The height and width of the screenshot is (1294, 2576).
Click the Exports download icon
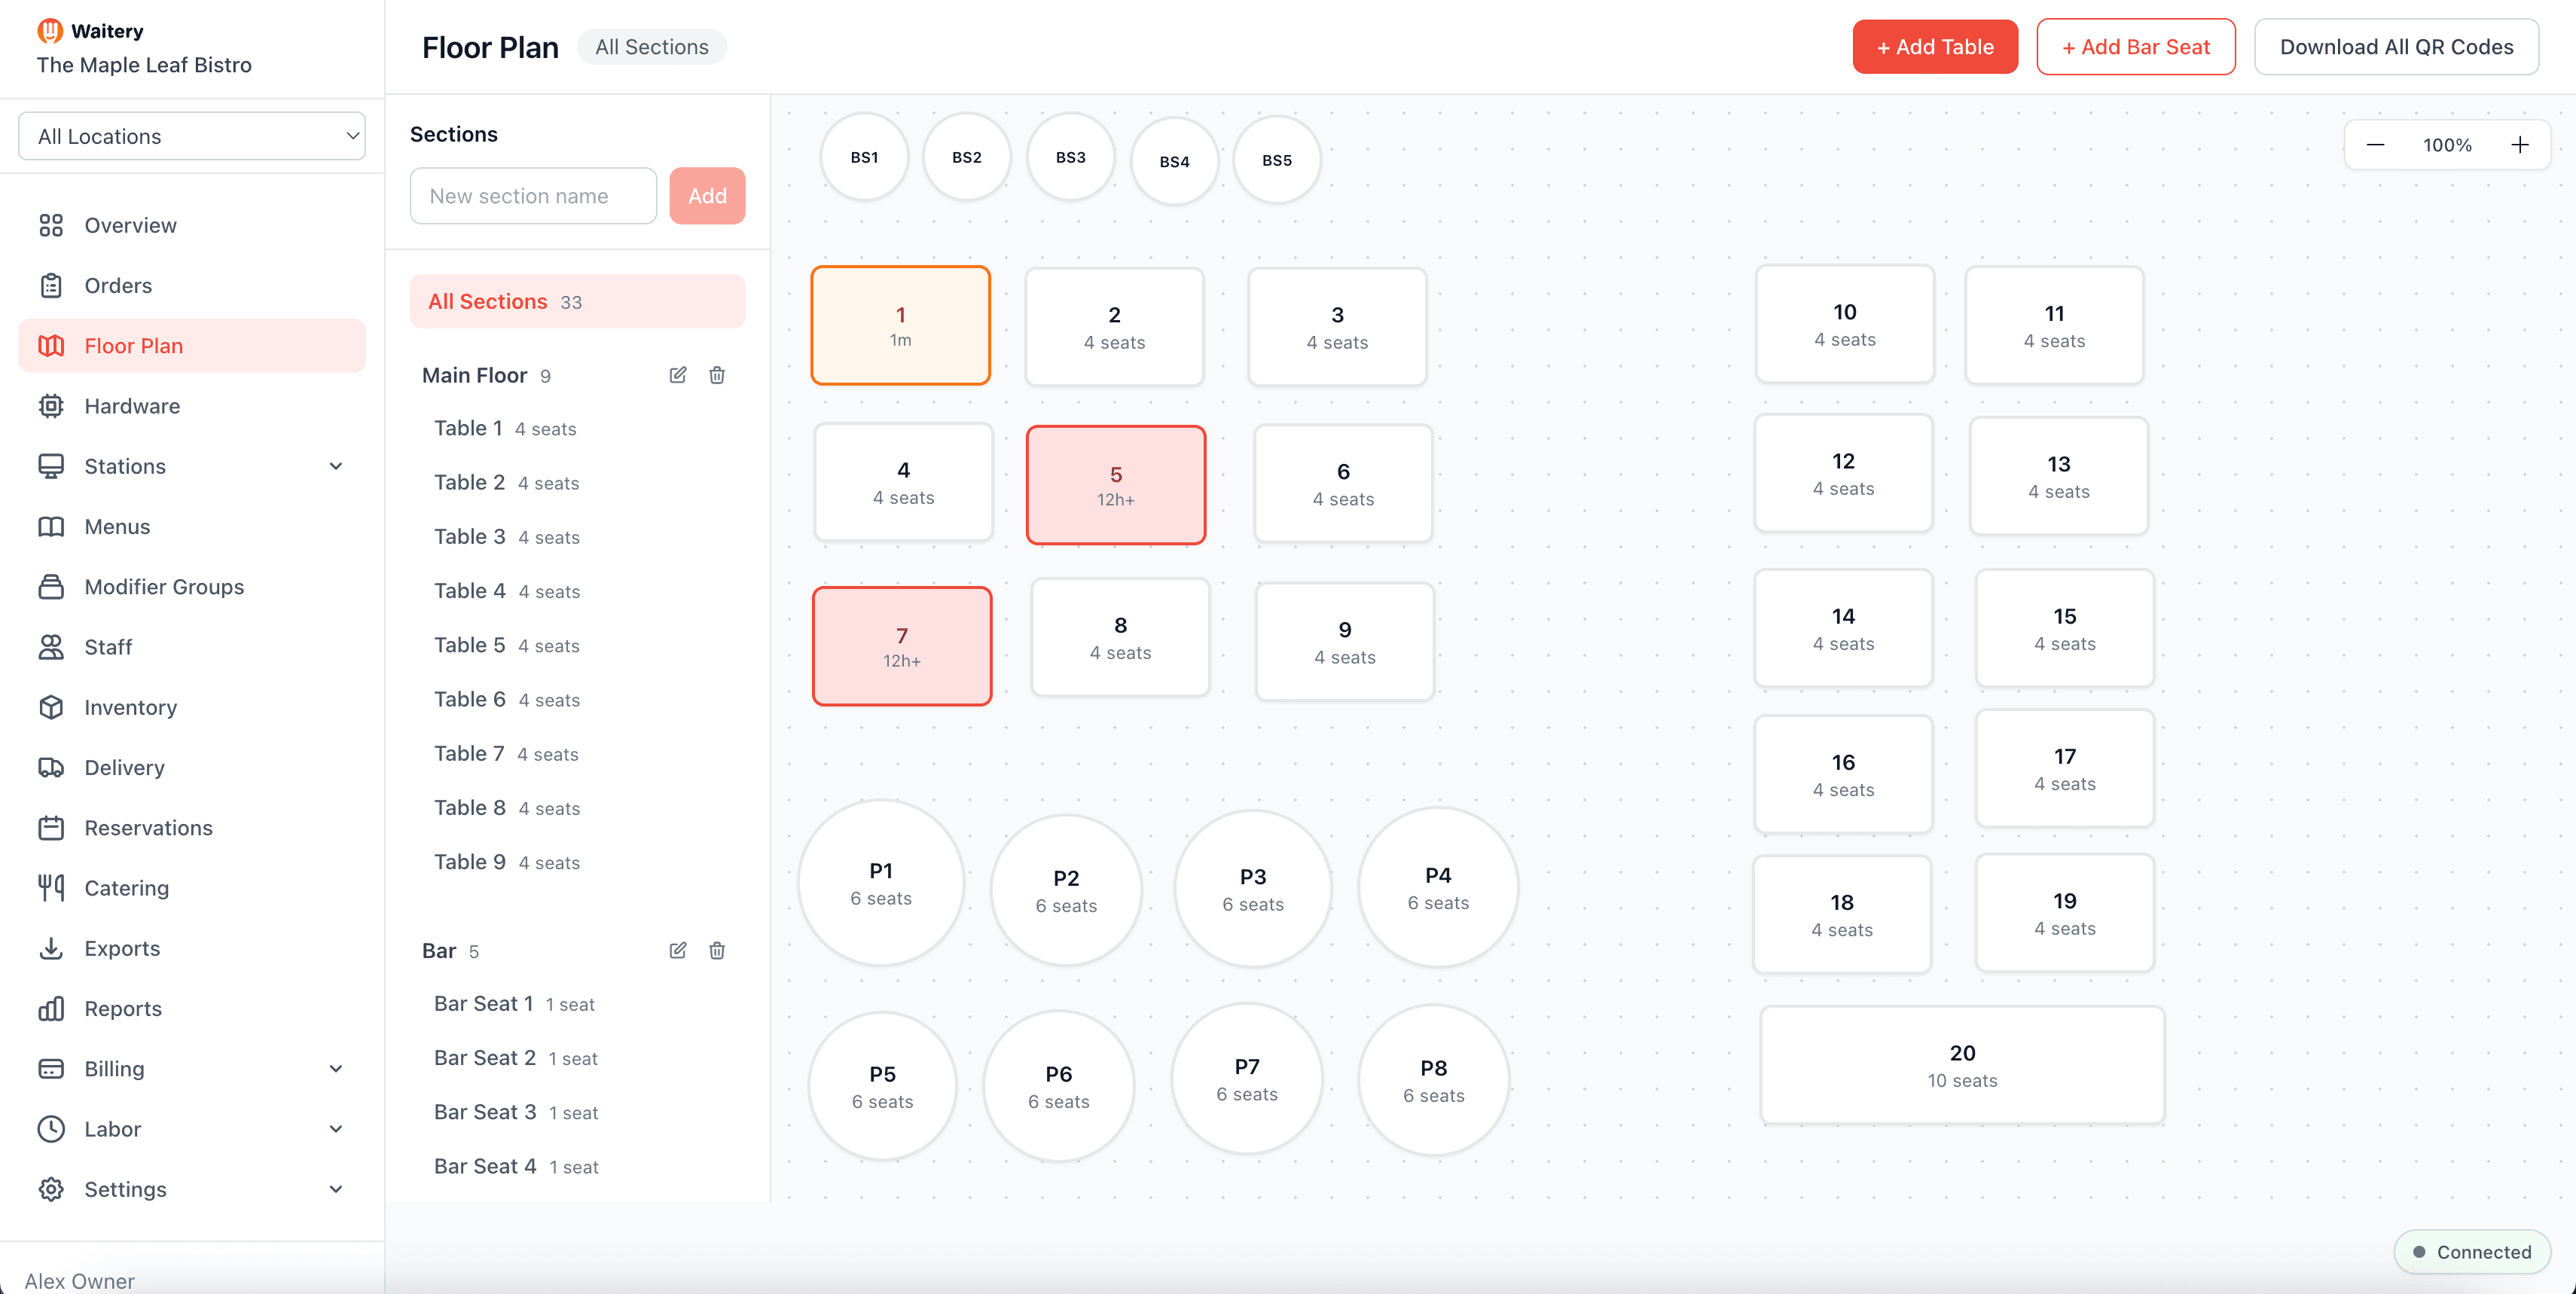point(51,948)
